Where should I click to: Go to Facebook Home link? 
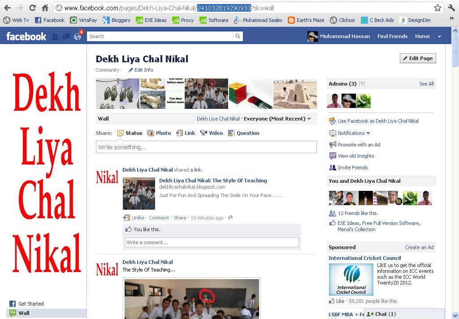click(x=422, y=36)
